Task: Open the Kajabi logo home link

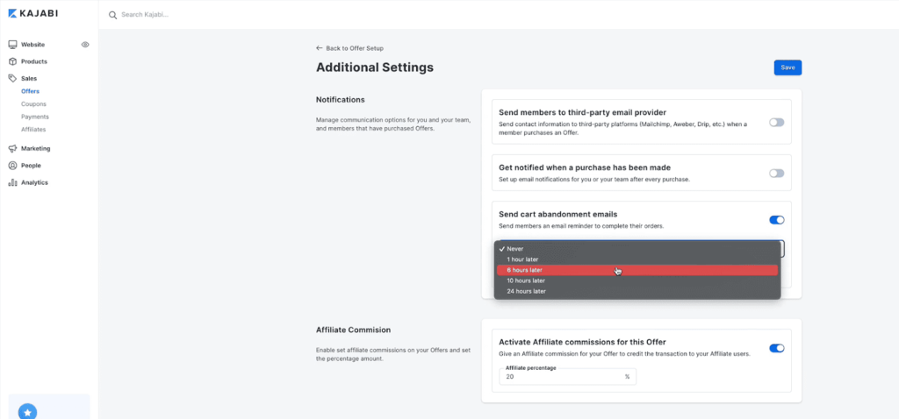Action: point(32,13)
